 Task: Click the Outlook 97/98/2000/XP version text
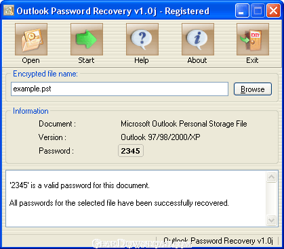pos(161,137)
